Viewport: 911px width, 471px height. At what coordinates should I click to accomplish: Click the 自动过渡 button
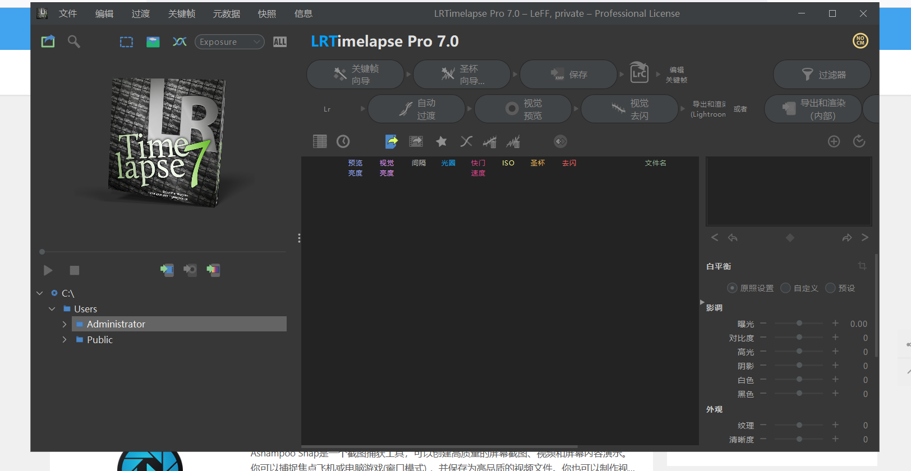click(x=417, y=109)
